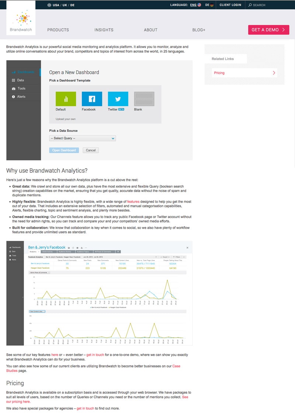Select the Twitter dashboard template tile
The image size is (295, 418).
pos(118,99)
